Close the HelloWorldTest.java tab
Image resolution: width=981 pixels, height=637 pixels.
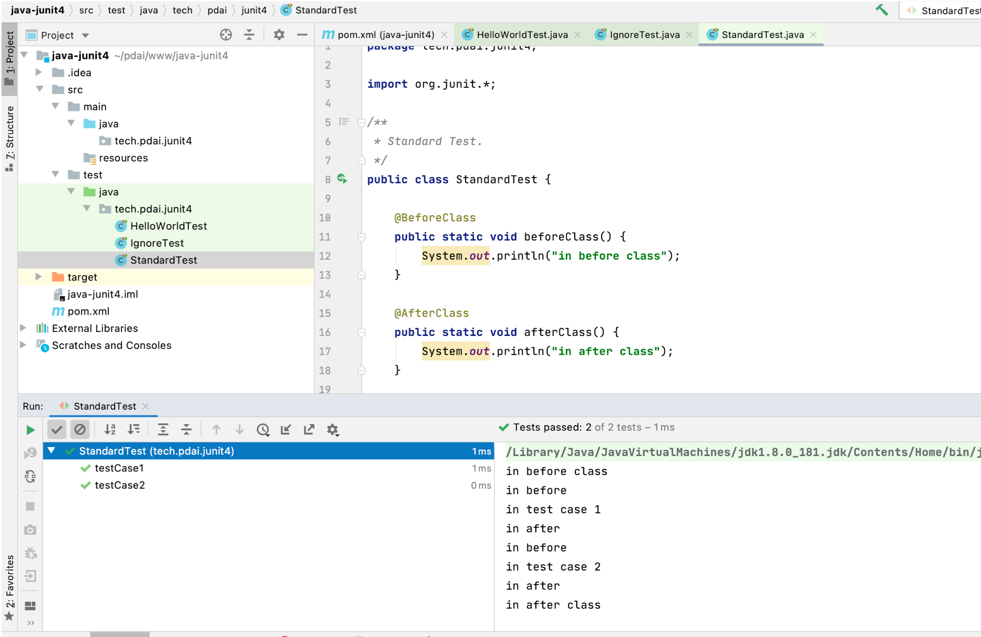coord(577,34)
